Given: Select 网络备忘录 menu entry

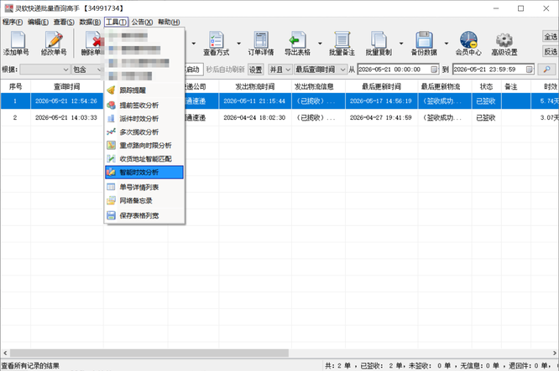Looking at the screenshot, I should [x=144, y=201].
